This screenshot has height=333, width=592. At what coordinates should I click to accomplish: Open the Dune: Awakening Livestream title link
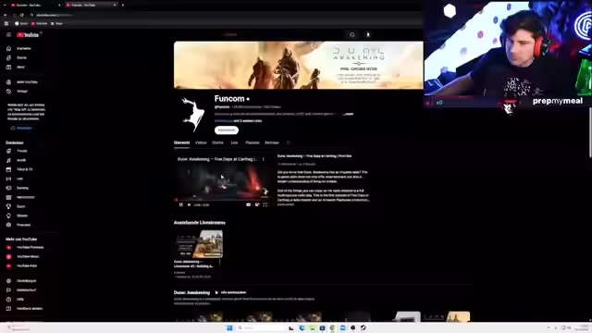click(194, 264)
